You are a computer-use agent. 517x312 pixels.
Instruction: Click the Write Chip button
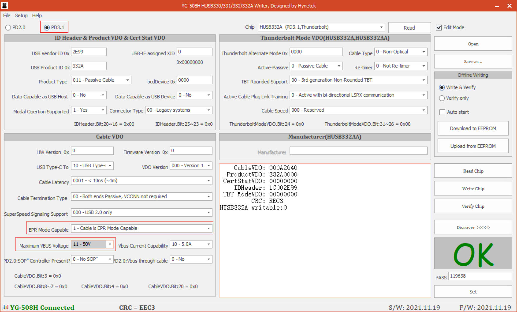473,189
